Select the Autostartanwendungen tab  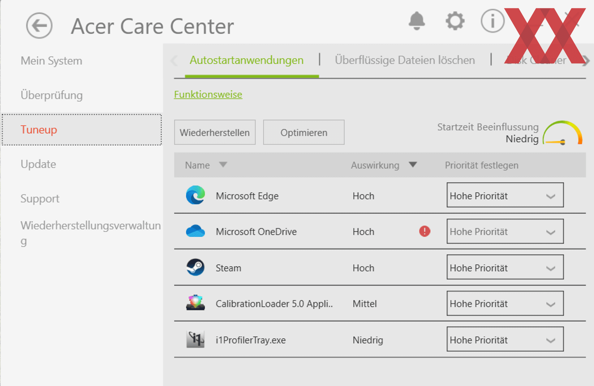coord(247,60)
